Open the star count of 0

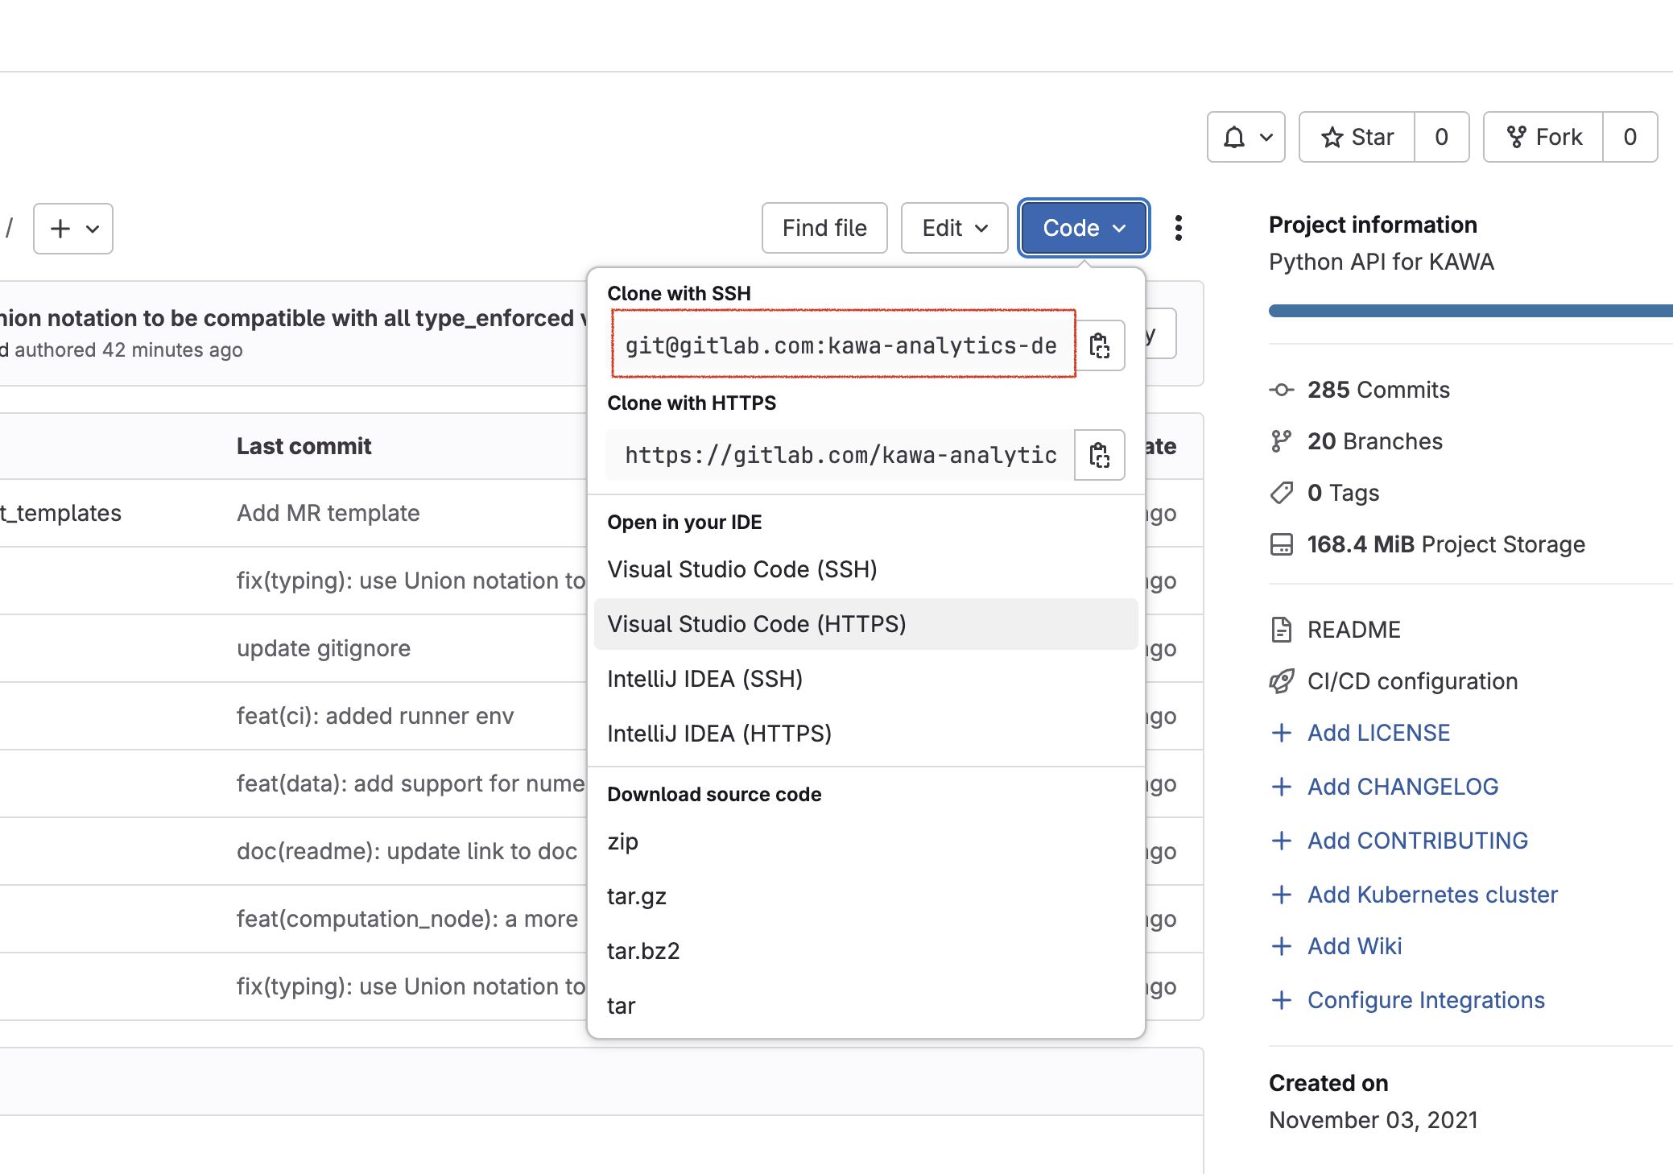tap(1442, 137)
